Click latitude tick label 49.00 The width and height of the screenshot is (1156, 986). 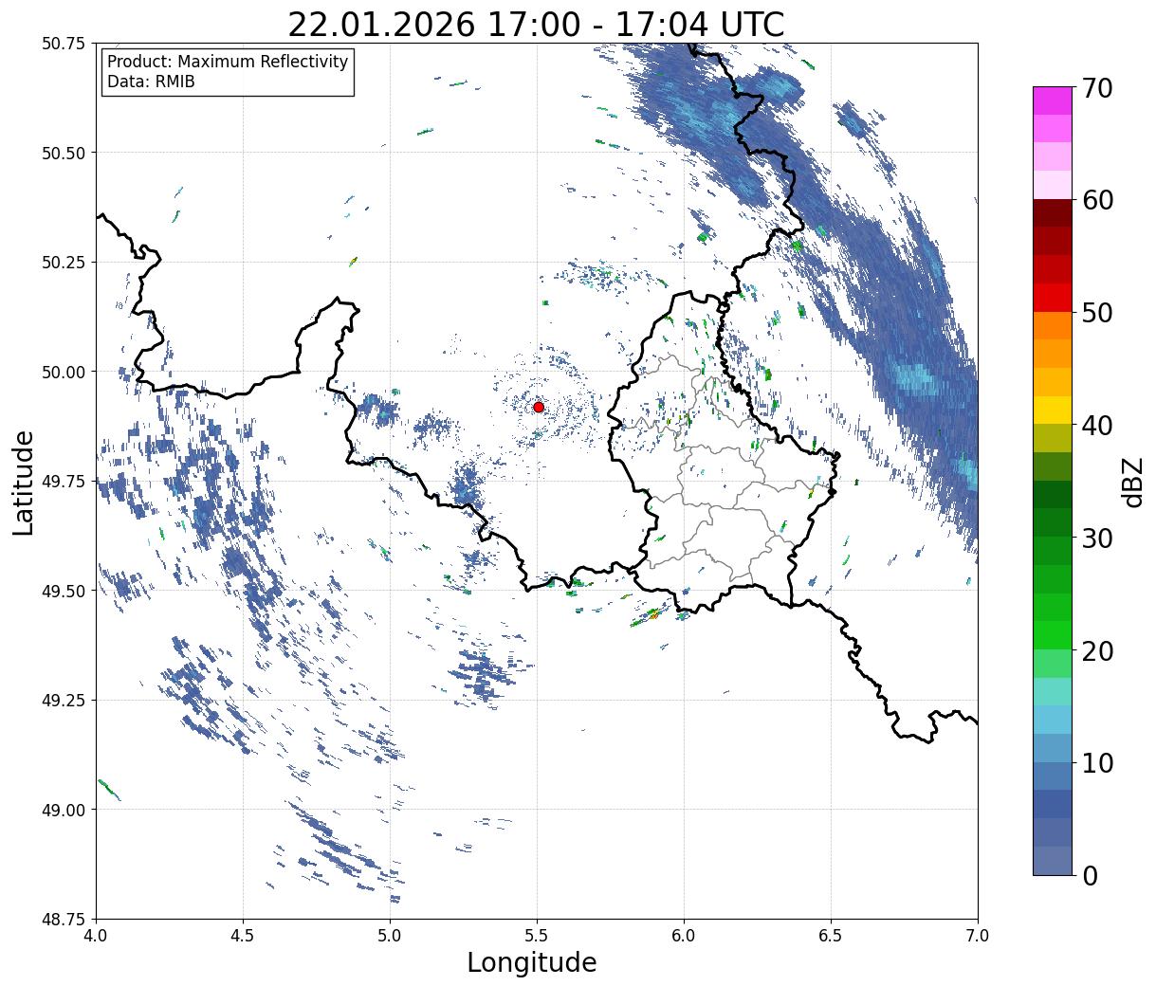[x=64, y=810]
